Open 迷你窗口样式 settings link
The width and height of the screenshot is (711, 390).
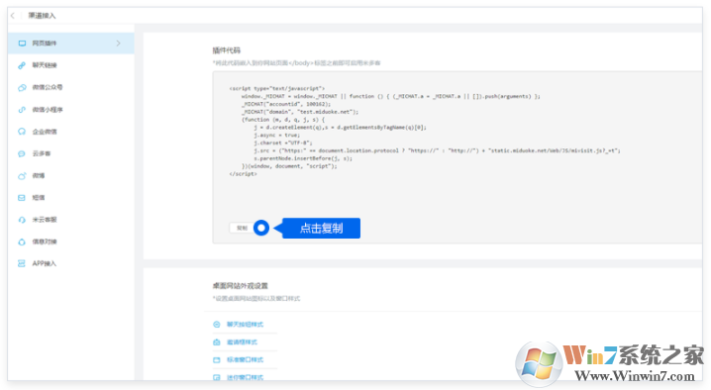coord(245,377)
